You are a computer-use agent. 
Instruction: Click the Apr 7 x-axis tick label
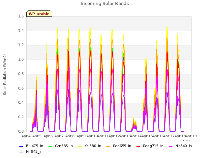click(59, 136)
